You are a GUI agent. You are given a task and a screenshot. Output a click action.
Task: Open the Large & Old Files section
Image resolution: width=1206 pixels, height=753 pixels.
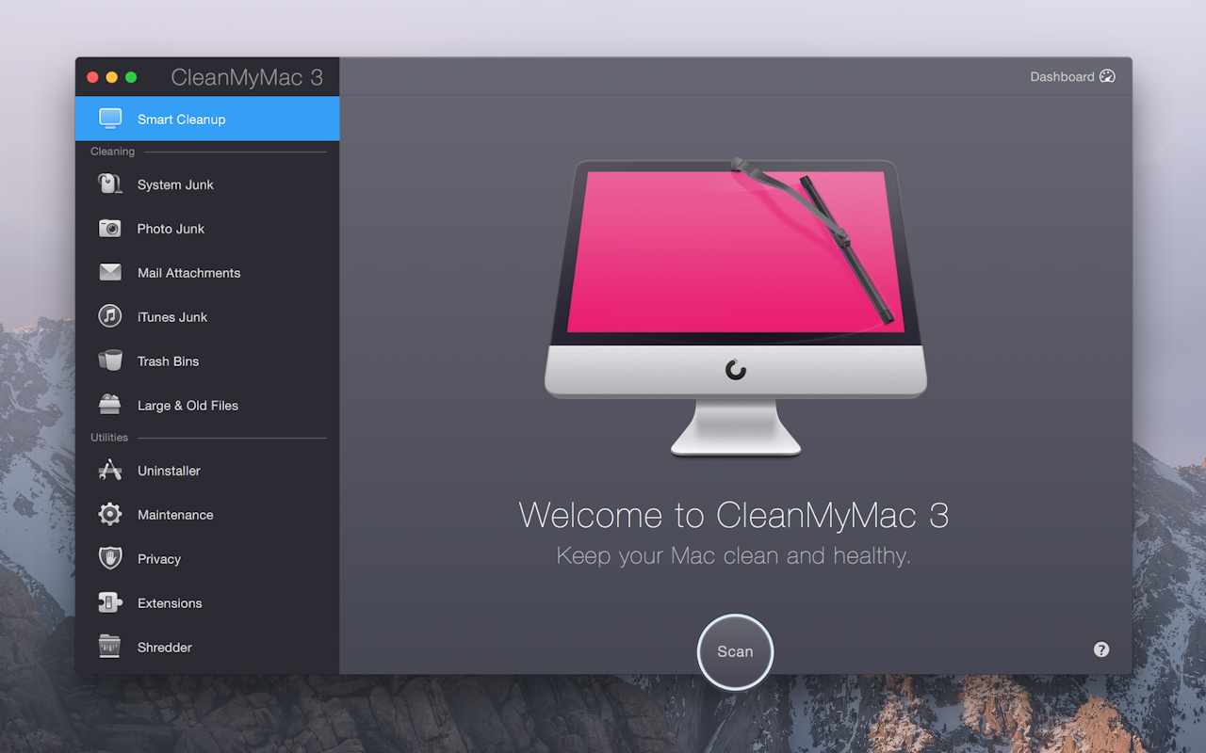click(x=187, y=406)
